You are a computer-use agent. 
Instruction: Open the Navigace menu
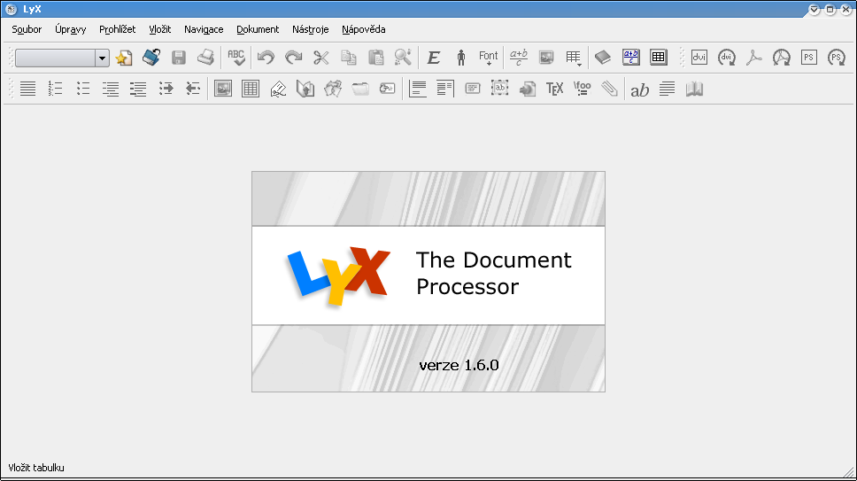(x=204, y=29)
